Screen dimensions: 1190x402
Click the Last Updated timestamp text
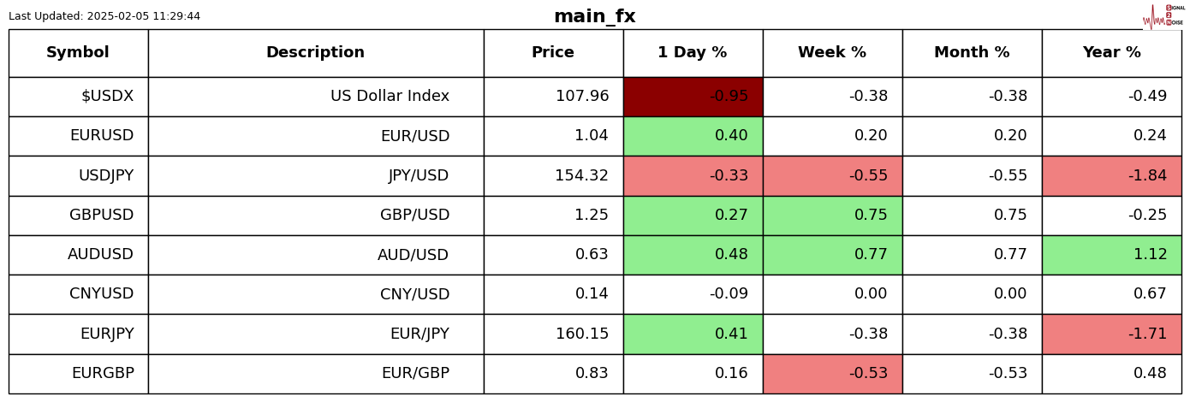[x=104, y=16]
